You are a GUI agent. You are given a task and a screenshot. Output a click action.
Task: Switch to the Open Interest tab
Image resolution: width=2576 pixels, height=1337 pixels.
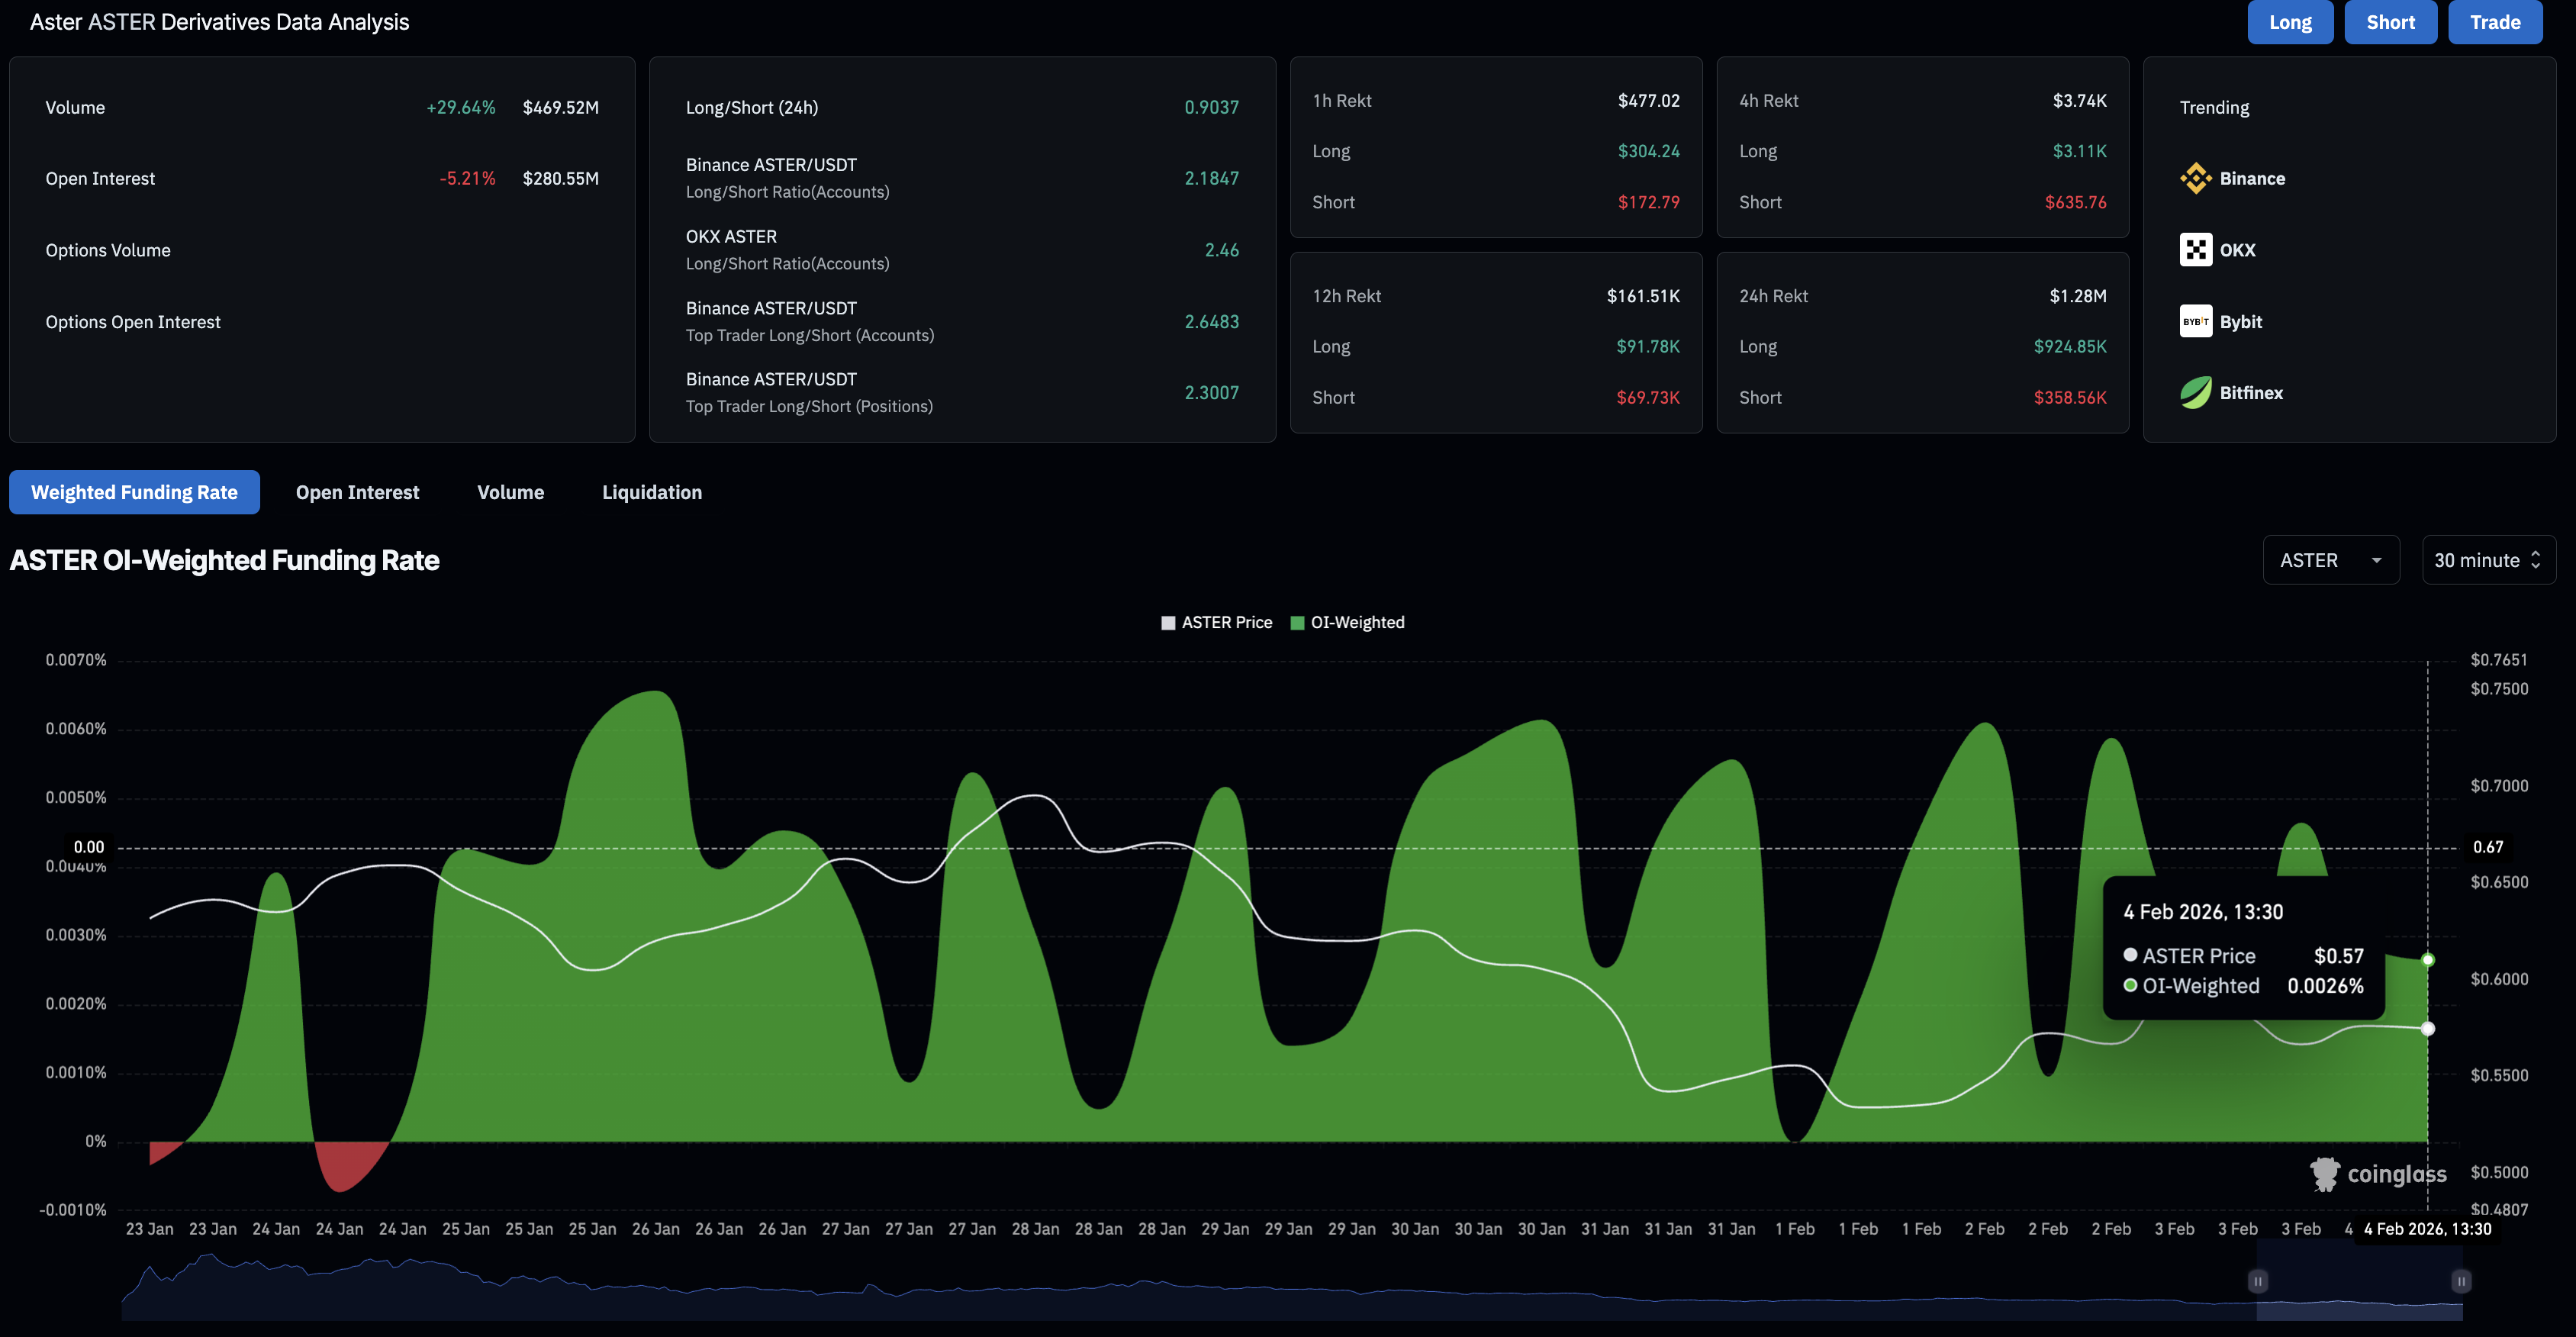(x=357, y=492)
